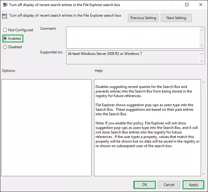Click Help panel scroll up arrow

204,82
